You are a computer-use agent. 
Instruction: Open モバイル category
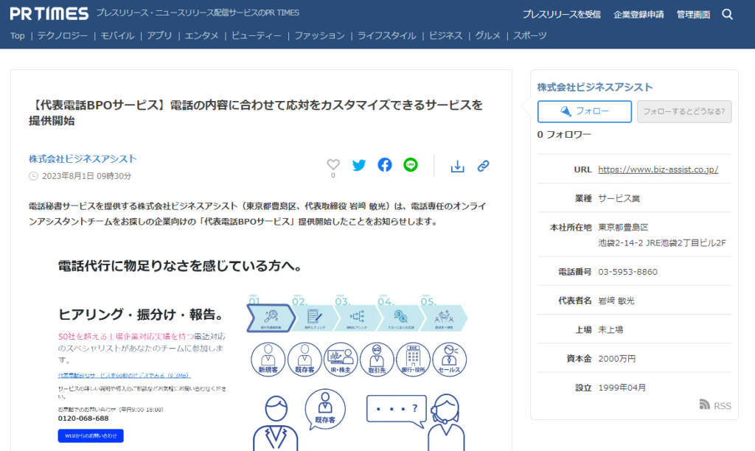[117, 35]
